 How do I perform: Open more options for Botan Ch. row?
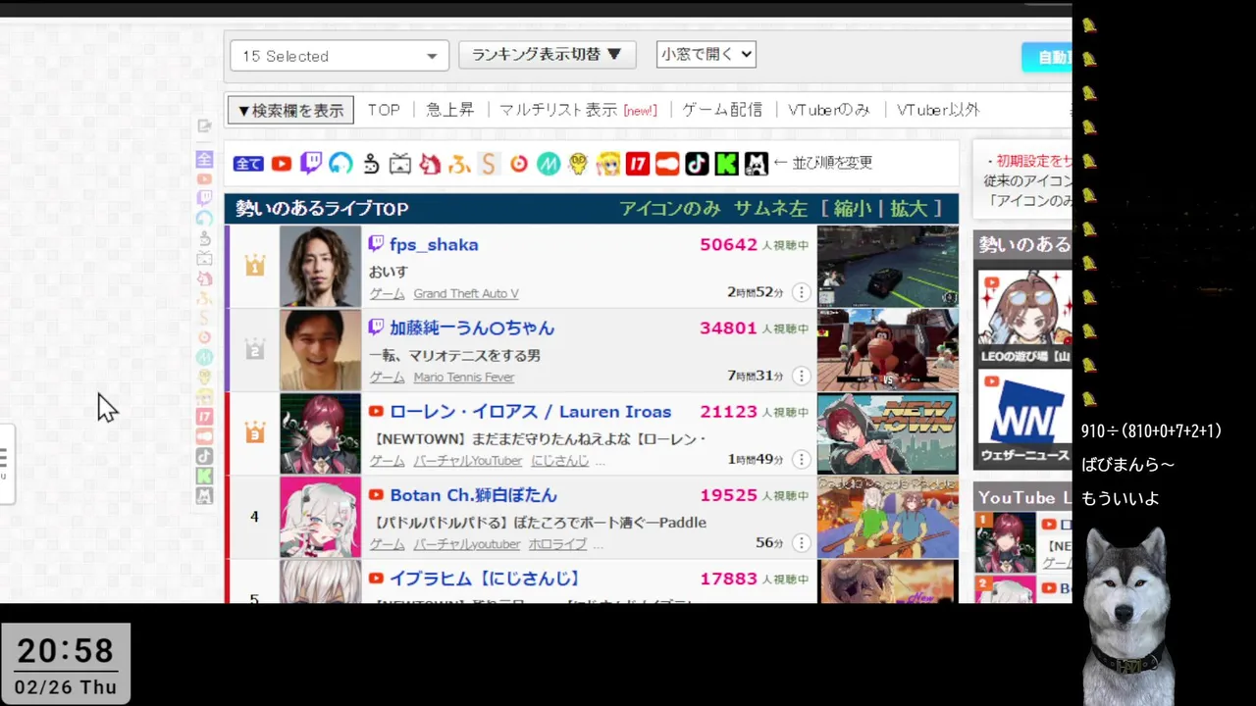[x=801, y=542]
